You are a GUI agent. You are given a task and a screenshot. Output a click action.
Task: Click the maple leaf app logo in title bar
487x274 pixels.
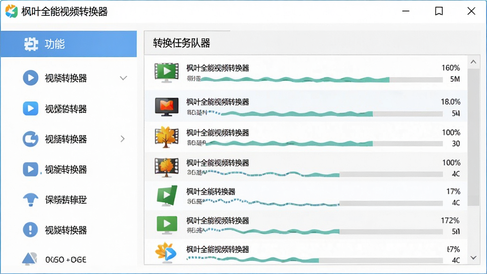[11, 11]
